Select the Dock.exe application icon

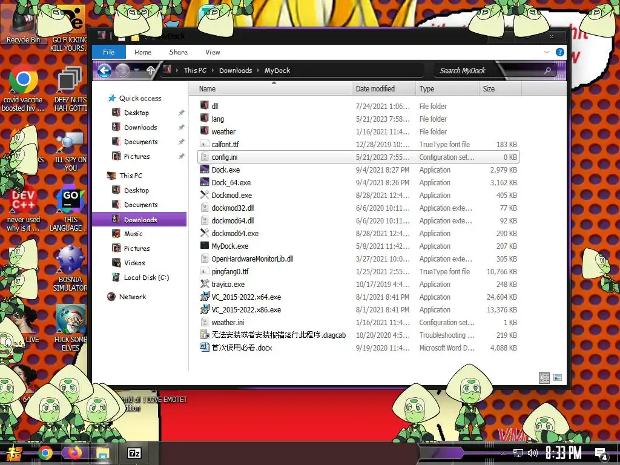[x=205, y=170]
